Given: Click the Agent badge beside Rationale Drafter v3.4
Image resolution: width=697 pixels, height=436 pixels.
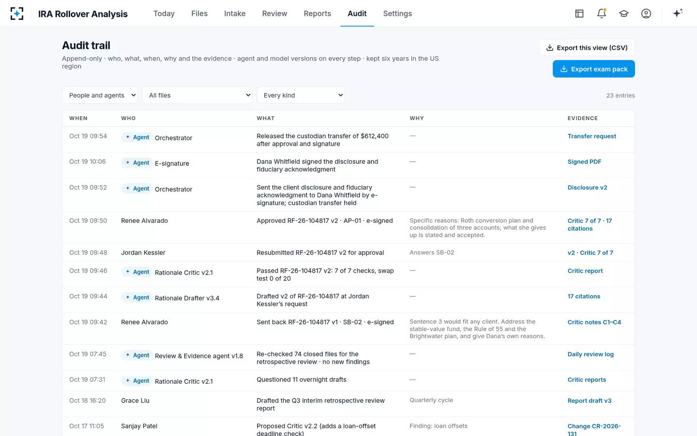Looking at the screenshot, I should [137, 297].
